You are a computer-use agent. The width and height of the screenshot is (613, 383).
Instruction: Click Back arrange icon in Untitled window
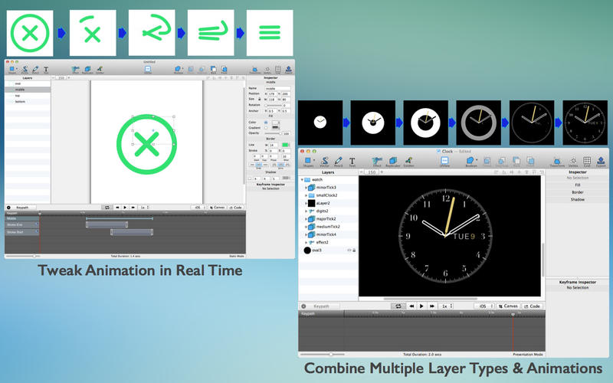pos(214,70)
